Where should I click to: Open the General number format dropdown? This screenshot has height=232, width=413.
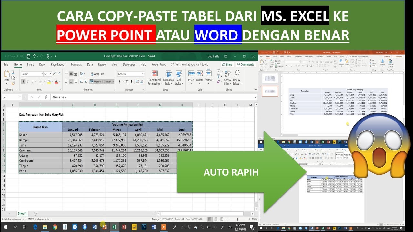point(143,74)
